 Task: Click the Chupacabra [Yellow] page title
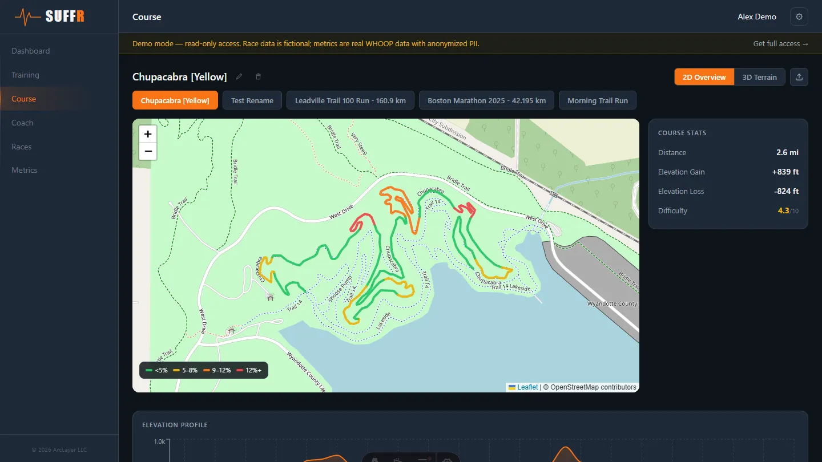tap(180, 76)
